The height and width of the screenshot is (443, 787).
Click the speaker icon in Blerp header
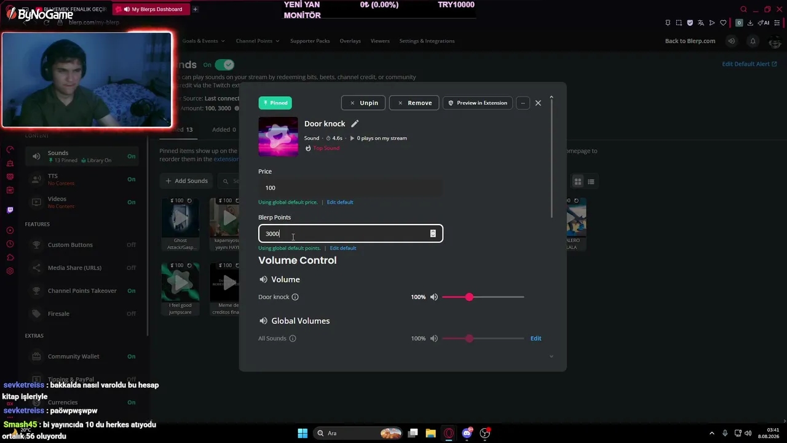(731, 41)
